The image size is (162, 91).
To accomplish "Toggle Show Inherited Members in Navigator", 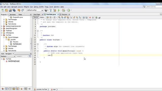I will (3, 89).
